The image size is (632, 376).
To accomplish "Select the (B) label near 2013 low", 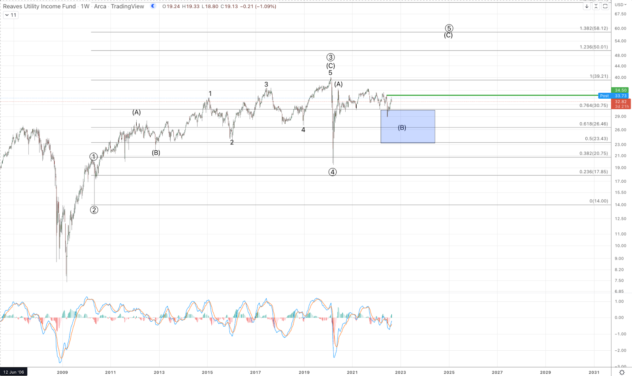I will tap(156, 153).
